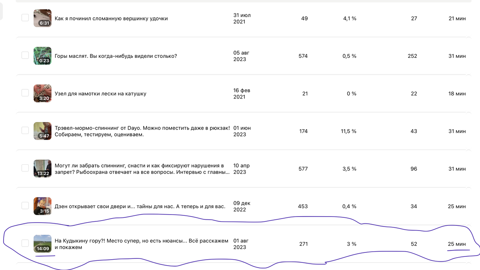Image resolution: width=480 pixels, height=270 pixels.
Task: Open the 3:15 Дзен video thumbnail
Action: pos(42,206)
